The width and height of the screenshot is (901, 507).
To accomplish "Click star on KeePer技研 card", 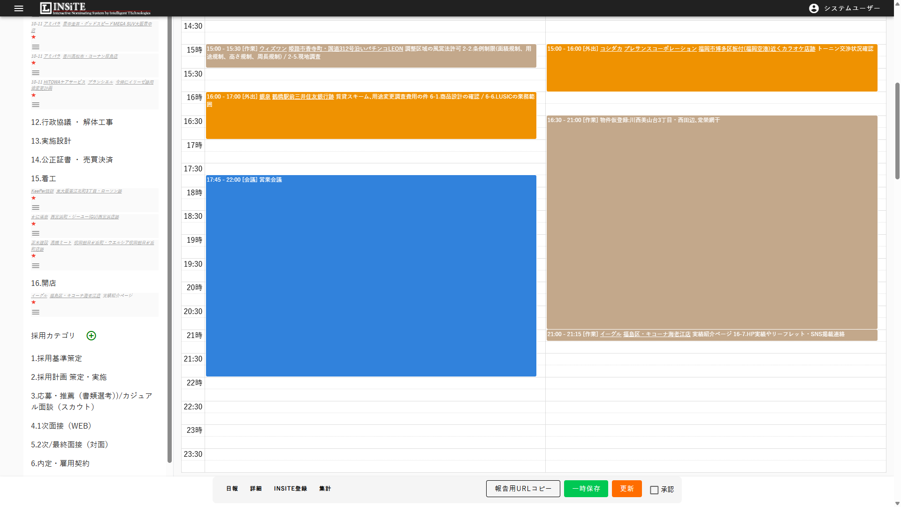I will 33,198.
